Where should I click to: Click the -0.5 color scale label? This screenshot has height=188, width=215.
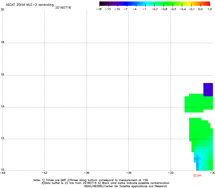click(173, 9)
